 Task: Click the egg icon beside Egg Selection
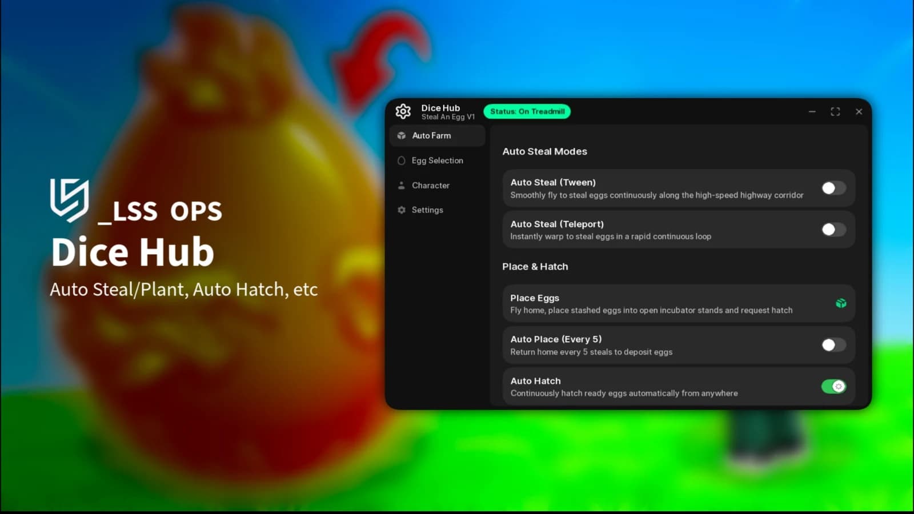tap(402, 160)
